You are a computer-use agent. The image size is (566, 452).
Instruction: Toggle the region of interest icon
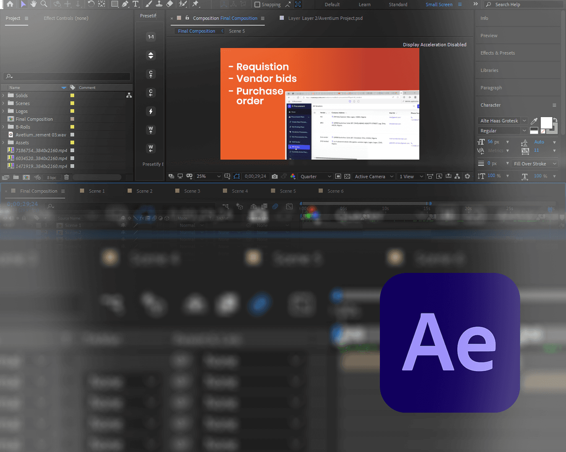[338, 176]
